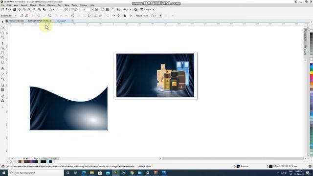Viewport: 313px width, 176px height.
Task: Select the Page 1 tab
Action: [37, 158]
